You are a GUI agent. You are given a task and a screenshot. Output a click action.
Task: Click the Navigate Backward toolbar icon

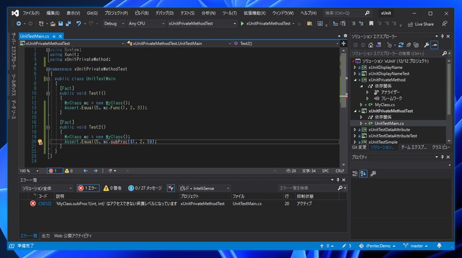pyautogui.click(x=19, y=24)
